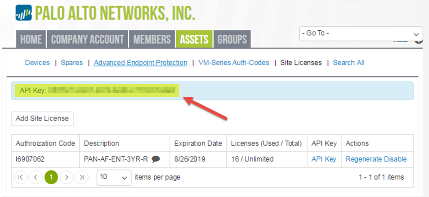The width and height of the screenshot is (429, 197).
Task: Select the Assets tab
Action: [194, 40]
